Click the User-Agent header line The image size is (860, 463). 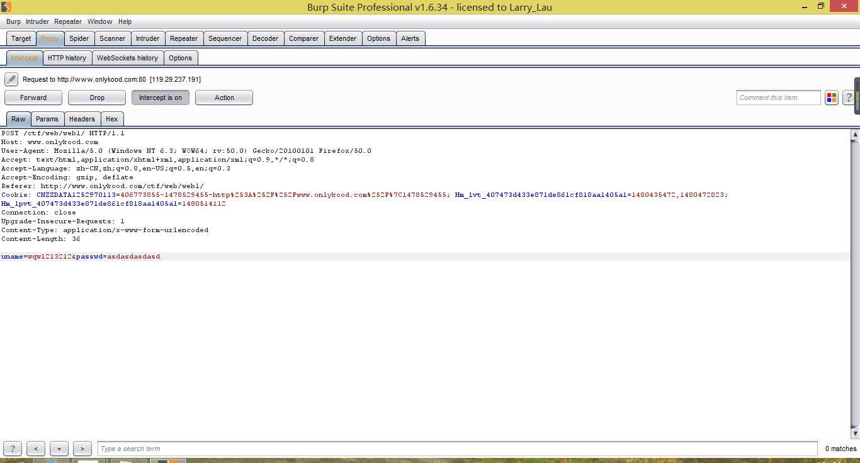tap(186, 151)
